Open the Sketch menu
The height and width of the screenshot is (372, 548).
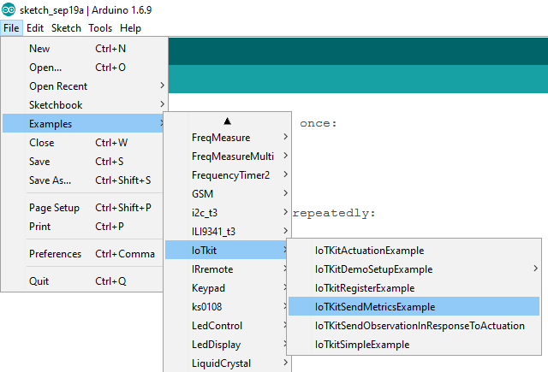click(x=66, y=28)
